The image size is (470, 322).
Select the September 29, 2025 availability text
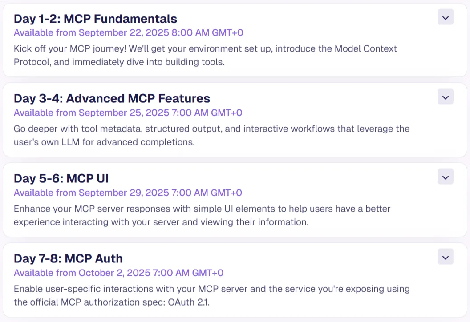(128, 193)
